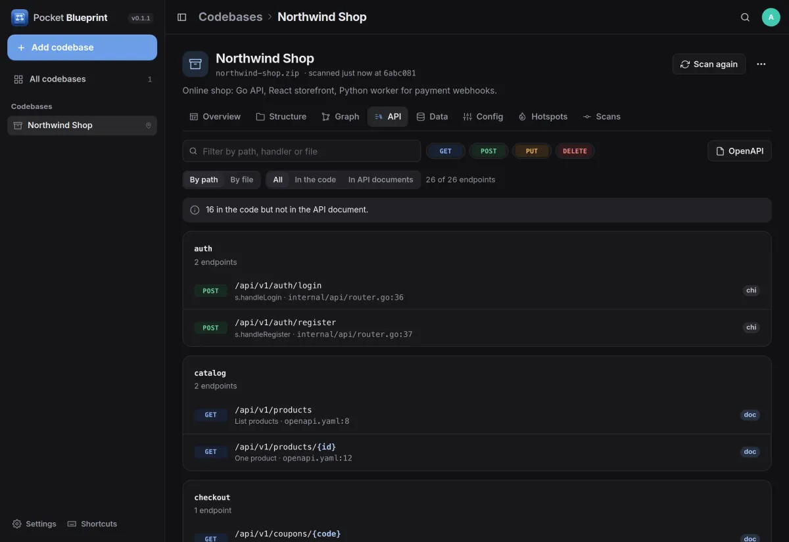Click the info icon in the notice banner
This screenshot has height=542, width=789.
[x=195, y=210]
